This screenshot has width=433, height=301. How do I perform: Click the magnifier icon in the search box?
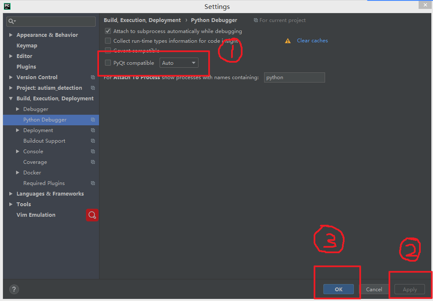11,21
